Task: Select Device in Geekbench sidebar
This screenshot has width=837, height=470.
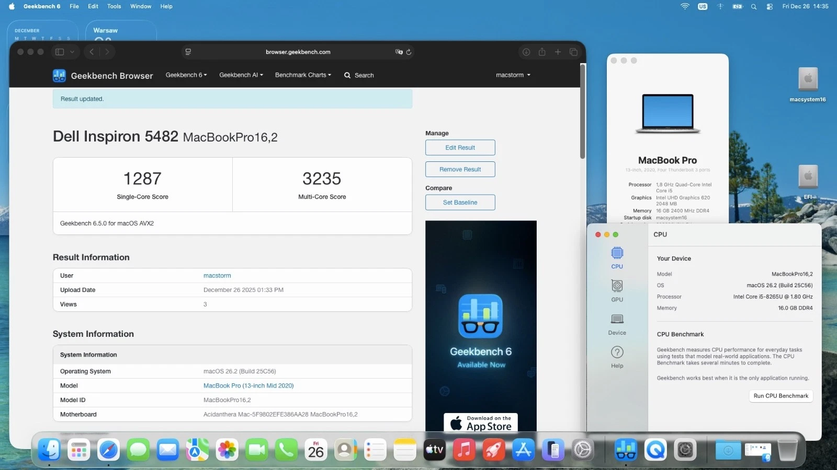Action: (617, 324)
